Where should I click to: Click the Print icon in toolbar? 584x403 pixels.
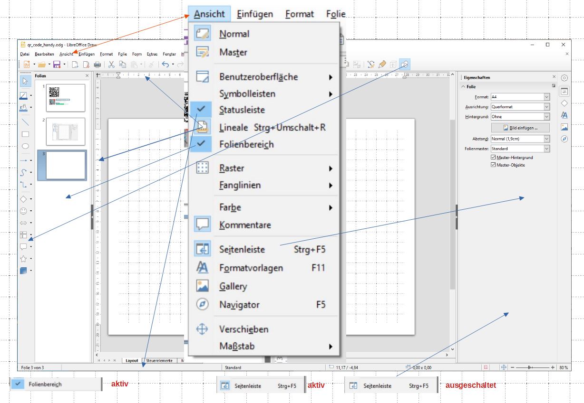(97, 65)
